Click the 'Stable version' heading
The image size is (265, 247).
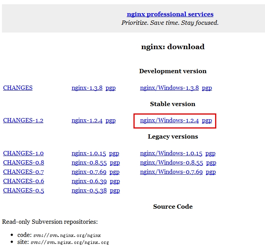tap(173, 104)
